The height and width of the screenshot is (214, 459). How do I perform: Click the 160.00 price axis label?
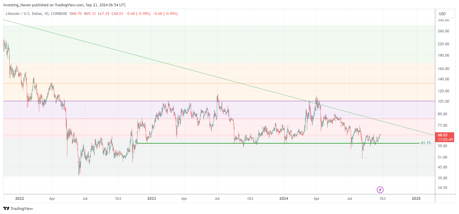click(x=443, y=69)
